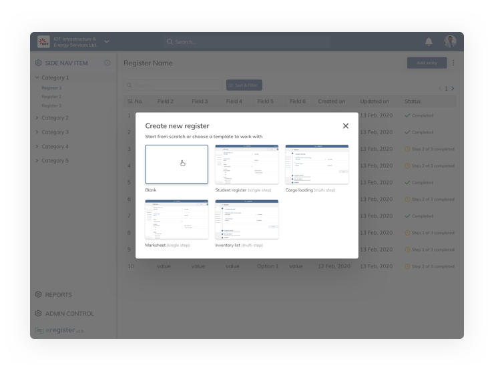Click Option 1 cell in row 10
This screenshot has height=371, width=494.
click(x=268, y=266)
